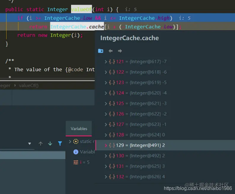Click valueOf() in the breadcrumb
Image resolution: width=235 pixels, height=194 pixels.
coord(29,85)
